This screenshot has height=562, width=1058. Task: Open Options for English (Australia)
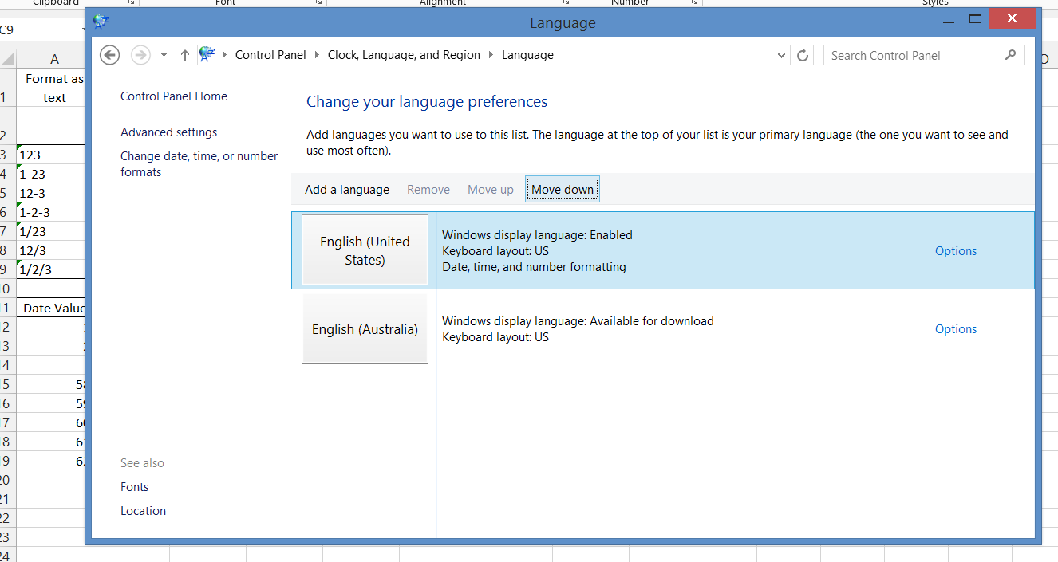tap(955, 329)
